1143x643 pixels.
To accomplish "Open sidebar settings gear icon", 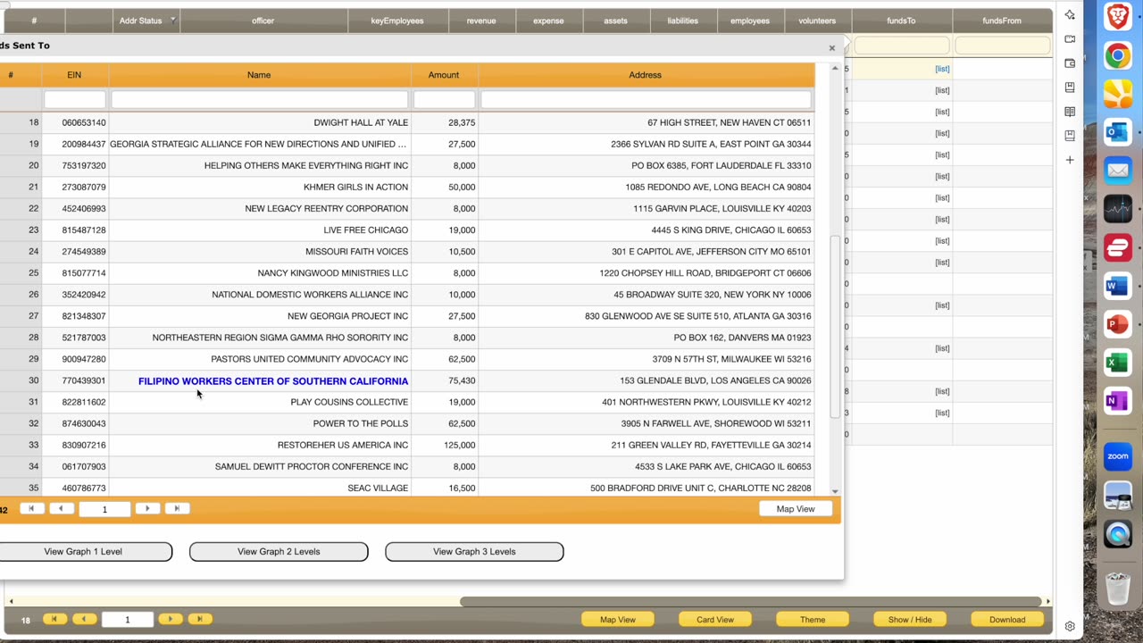I will 1070,626.
